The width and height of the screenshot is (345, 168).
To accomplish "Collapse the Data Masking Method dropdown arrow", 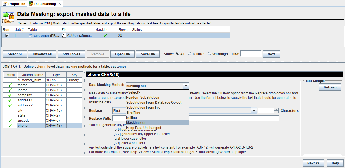I will pos(186,86).
